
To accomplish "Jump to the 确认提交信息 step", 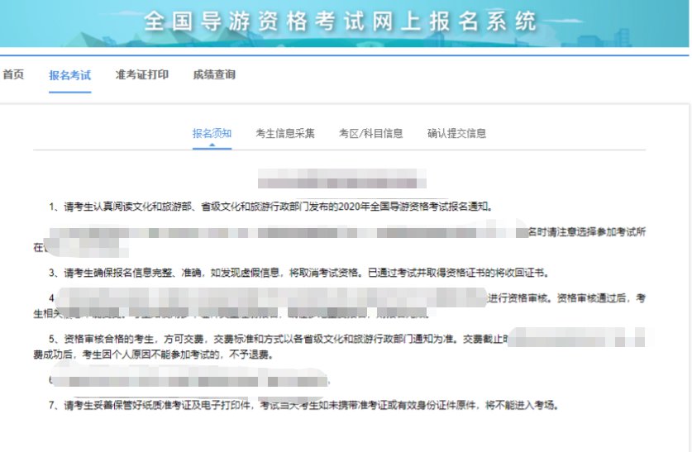I will [x=456, y=133].
